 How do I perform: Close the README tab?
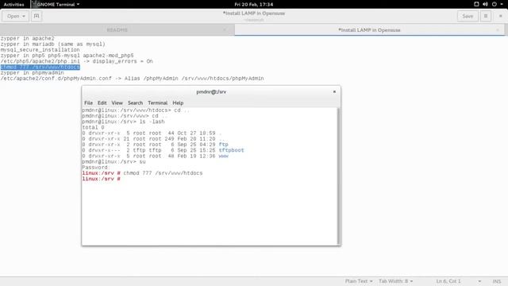[225, 30]
